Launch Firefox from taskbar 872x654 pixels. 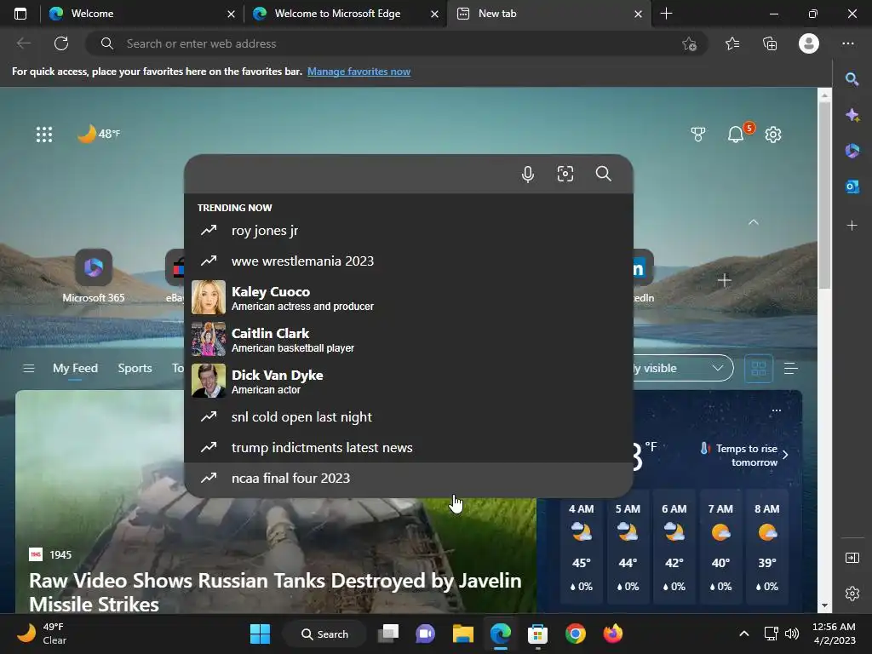(613, 634)
